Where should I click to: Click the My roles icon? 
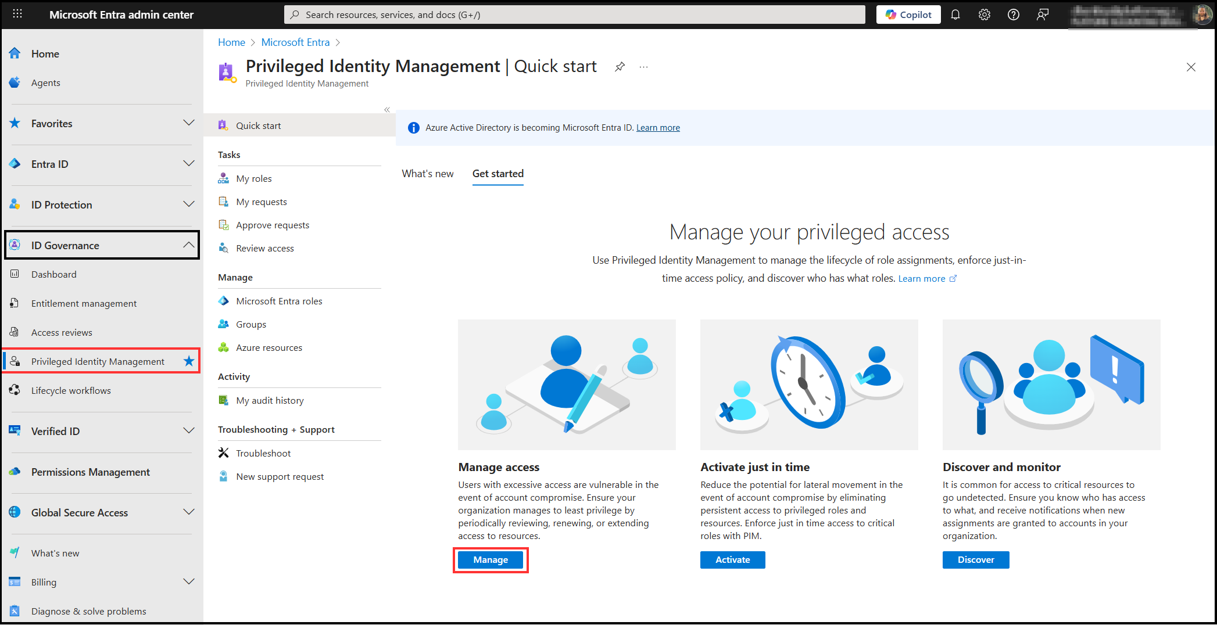coord(223,178)
